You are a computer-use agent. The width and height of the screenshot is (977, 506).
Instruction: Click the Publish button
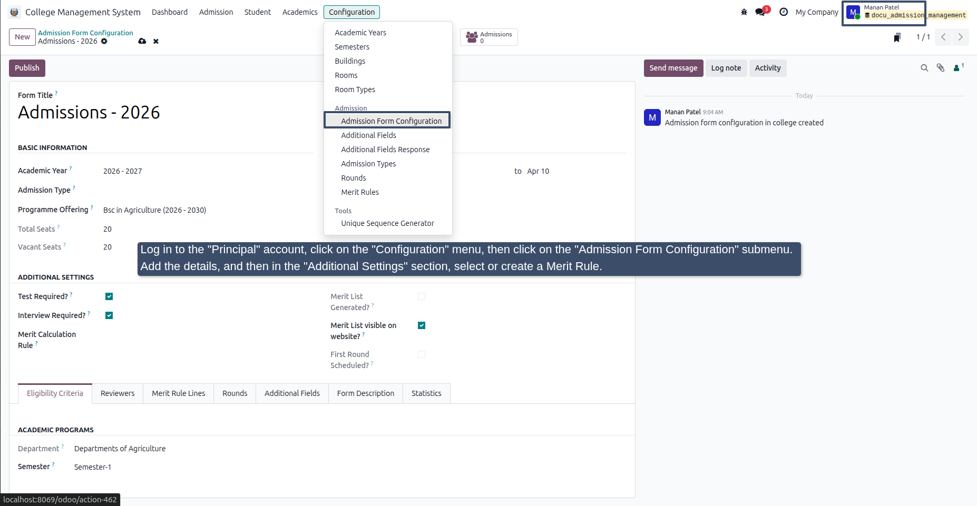[x=27, y=68]
